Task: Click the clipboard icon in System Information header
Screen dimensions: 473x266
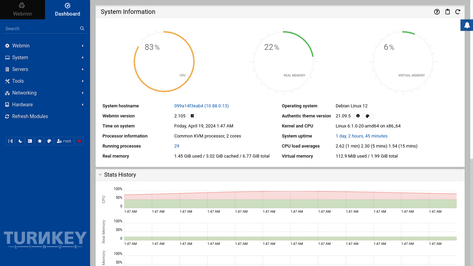Action: [447, 11]
